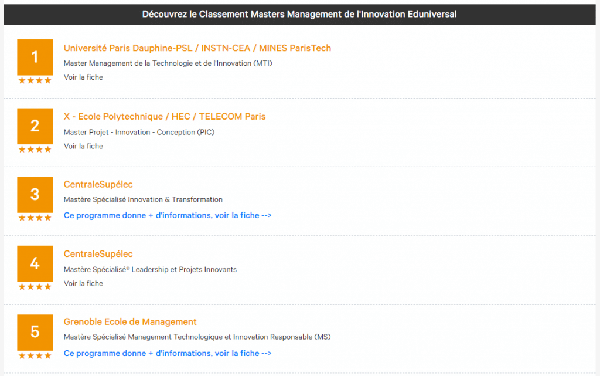Click the orange rank 3 badge
This screenshot has height=376, width=600.
35,194
